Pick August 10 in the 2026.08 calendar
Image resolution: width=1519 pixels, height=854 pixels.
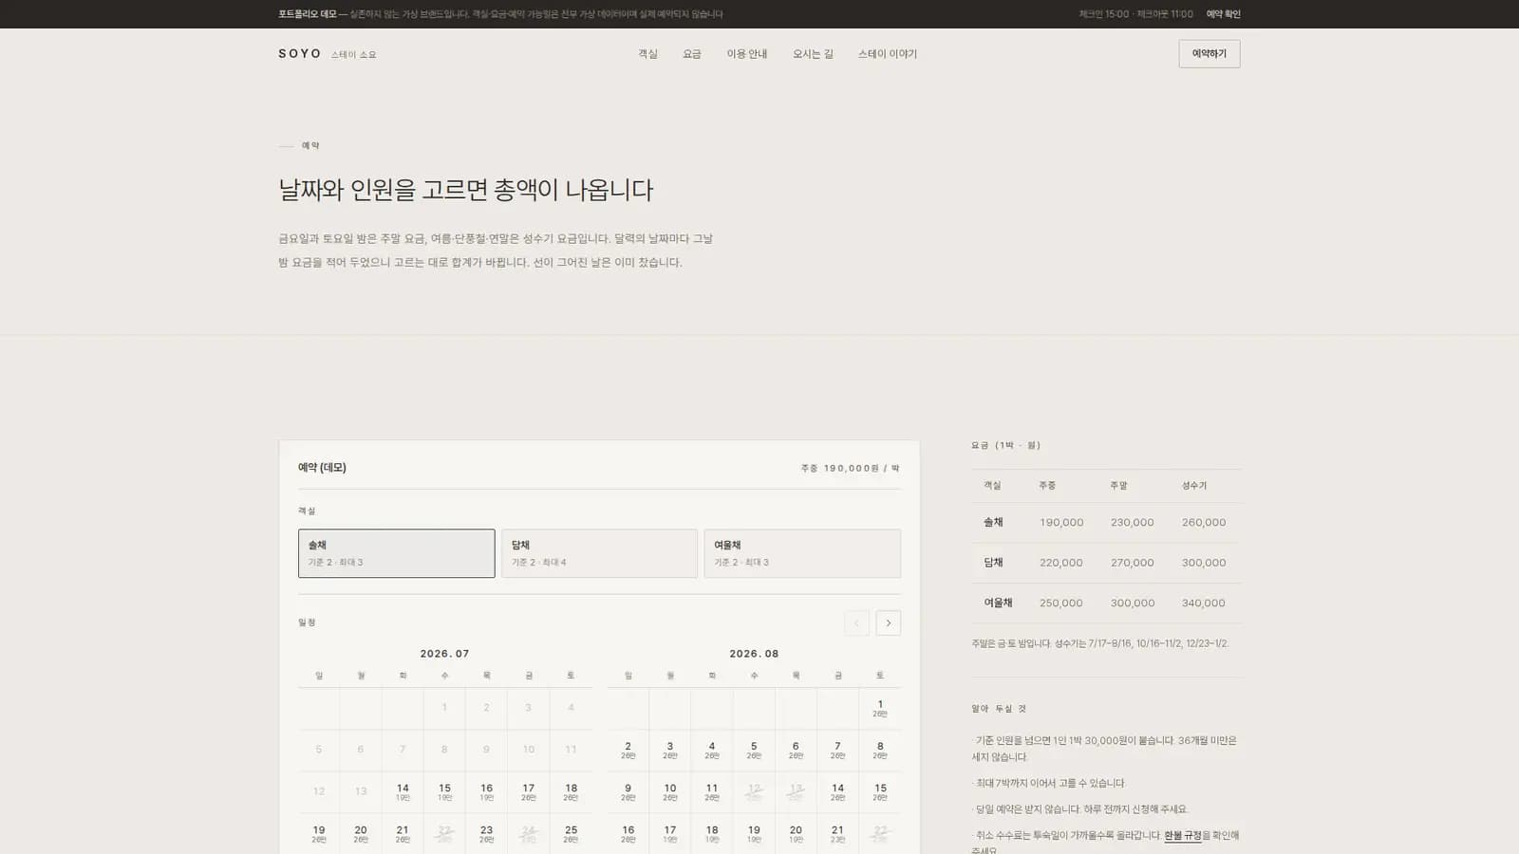[669, 791]
